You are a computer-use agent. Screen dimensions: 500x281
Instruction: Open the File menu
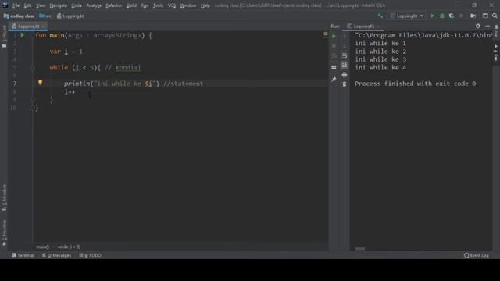click(x=16, y=5)
